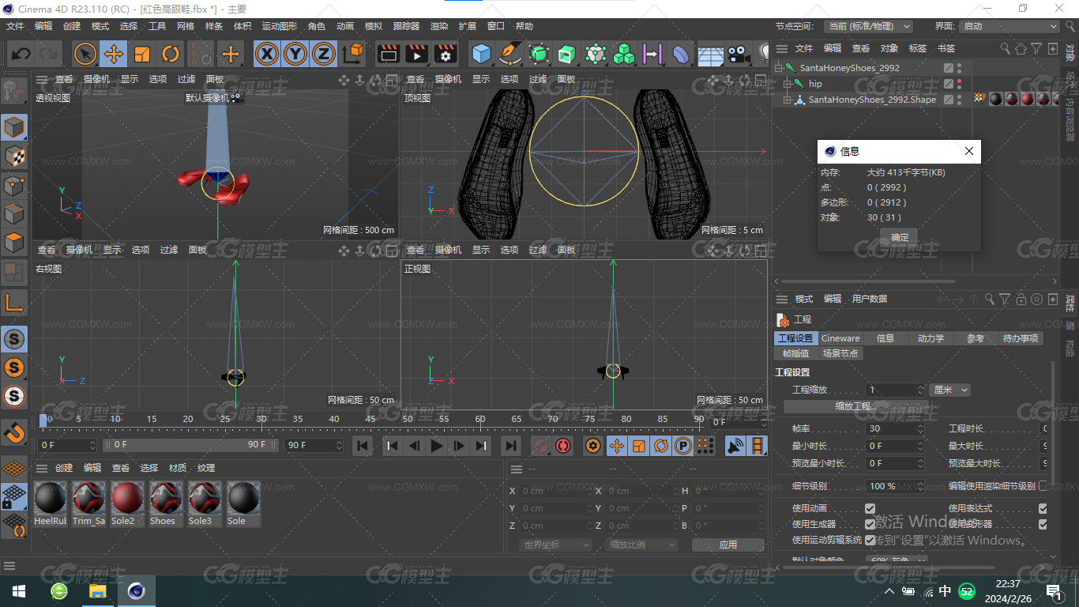The image size is (1079, 607).
Task: Uncheck 使用生成器 checkbox
Action: point(870,524)
